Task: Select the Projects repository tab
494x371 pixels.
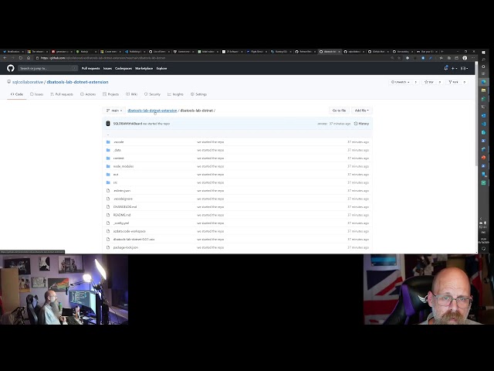Action: [x=111, y=94]
